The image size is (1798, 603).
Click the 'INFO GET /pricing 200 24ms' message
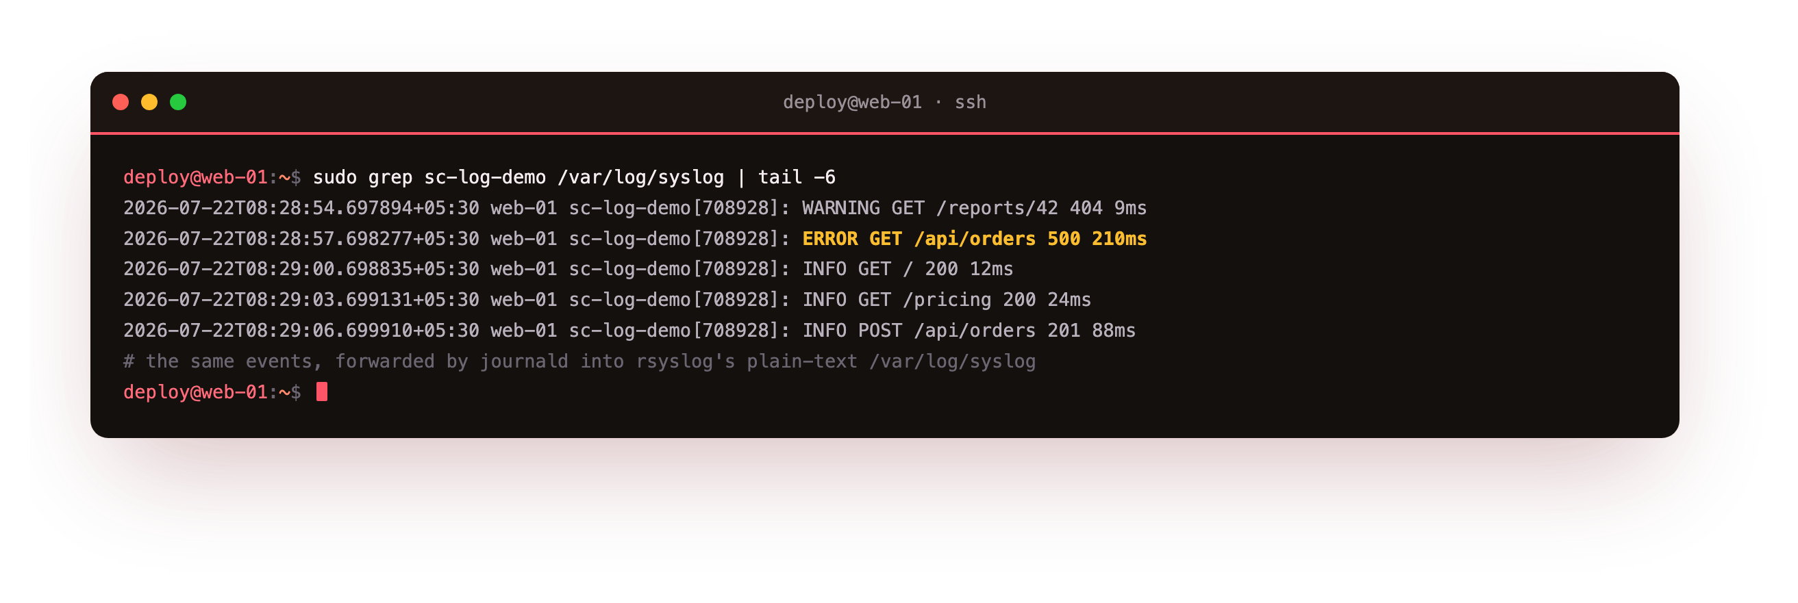coord(947,300)
